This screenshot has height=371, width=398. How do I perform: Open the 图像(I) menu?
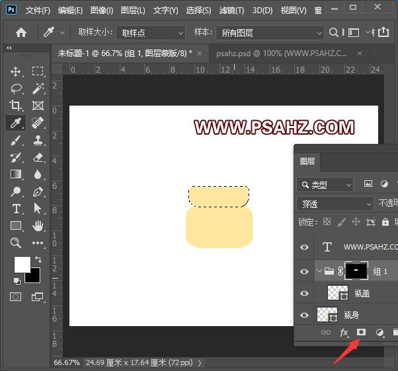(102, 11)
